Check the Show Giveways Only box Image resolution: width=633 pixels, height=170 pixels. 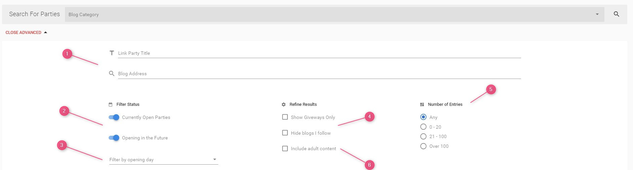285,117
